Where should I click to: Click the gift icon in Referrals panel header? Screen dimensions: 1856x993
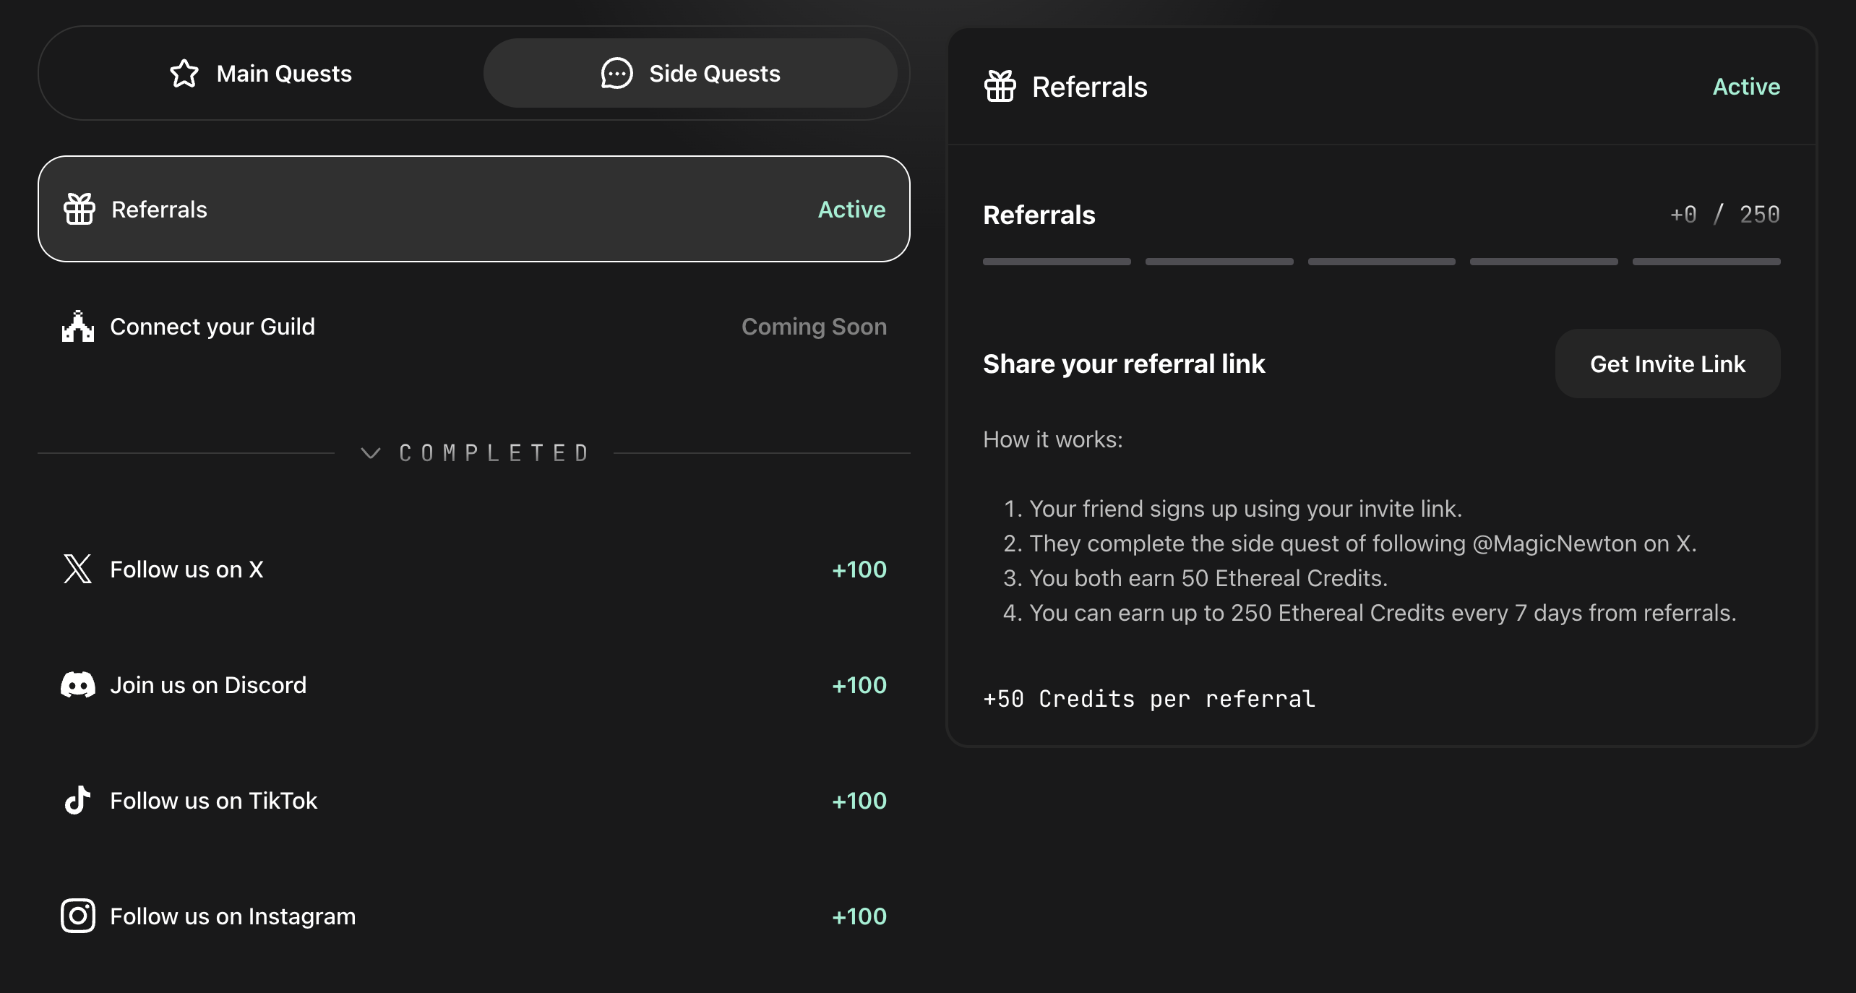[x=1000, y=87]
